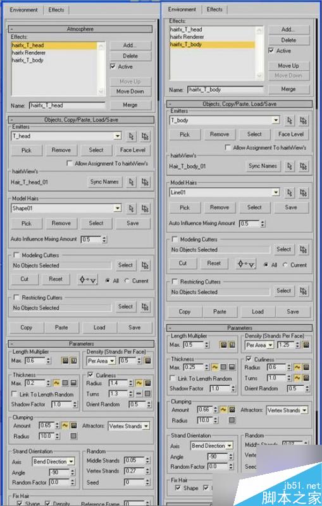
Task: Click first map icon for Length Multiplier 0.6
Action: (66, 361)
